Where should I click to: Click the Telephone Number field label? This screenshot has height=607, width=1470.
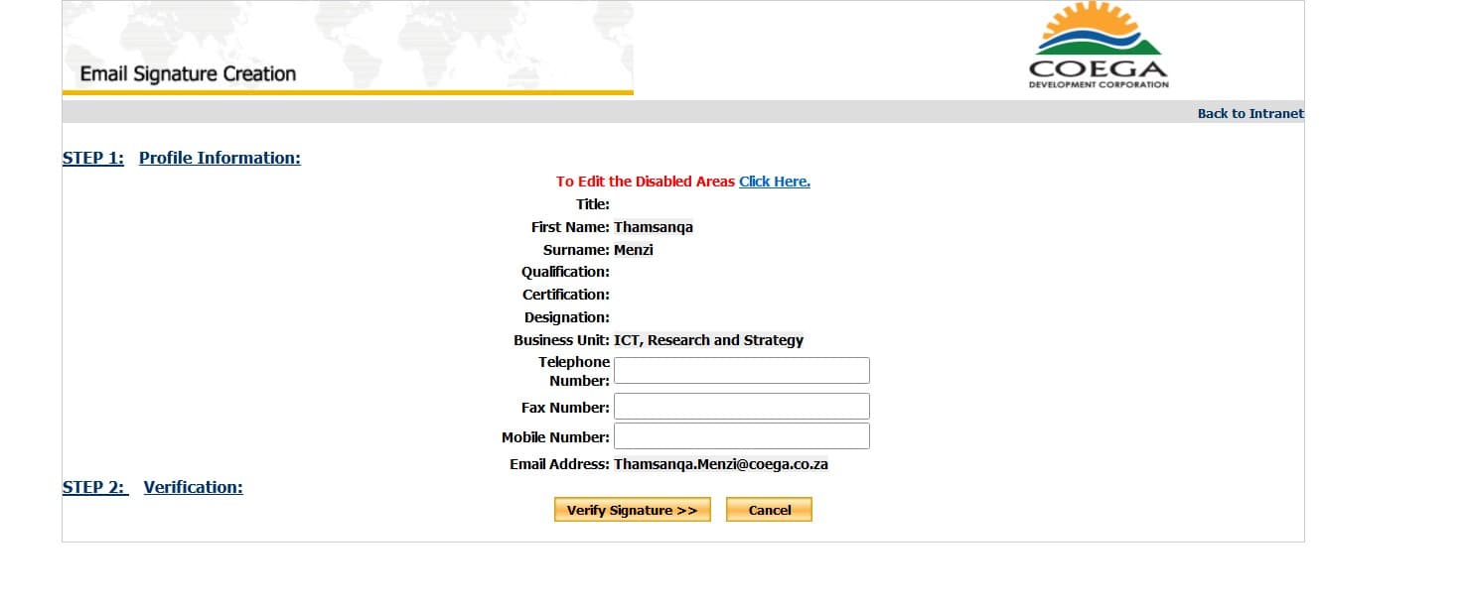tap(575, 371)
